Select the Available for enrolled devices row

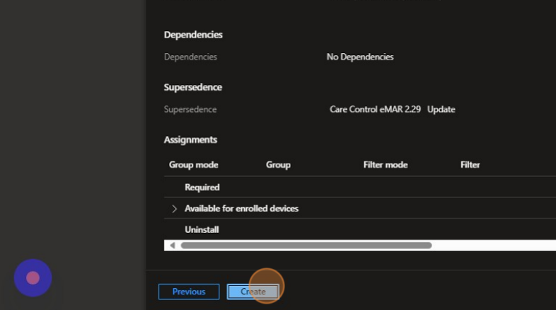241,209
